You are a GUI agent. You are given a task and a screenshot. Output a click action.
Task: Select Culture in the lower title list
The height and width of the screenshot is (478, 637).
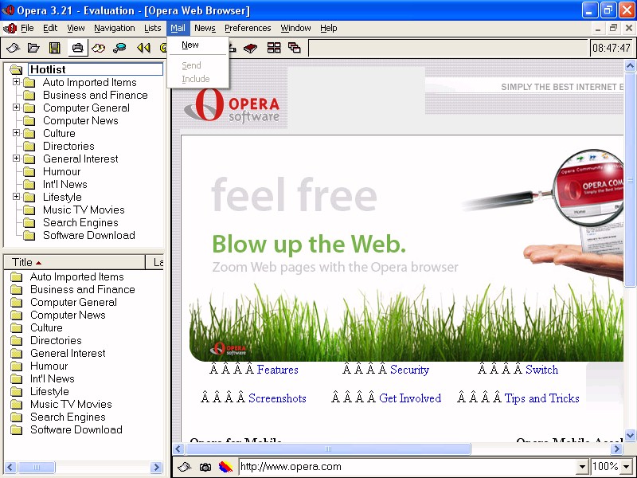(x=46, y=328)
